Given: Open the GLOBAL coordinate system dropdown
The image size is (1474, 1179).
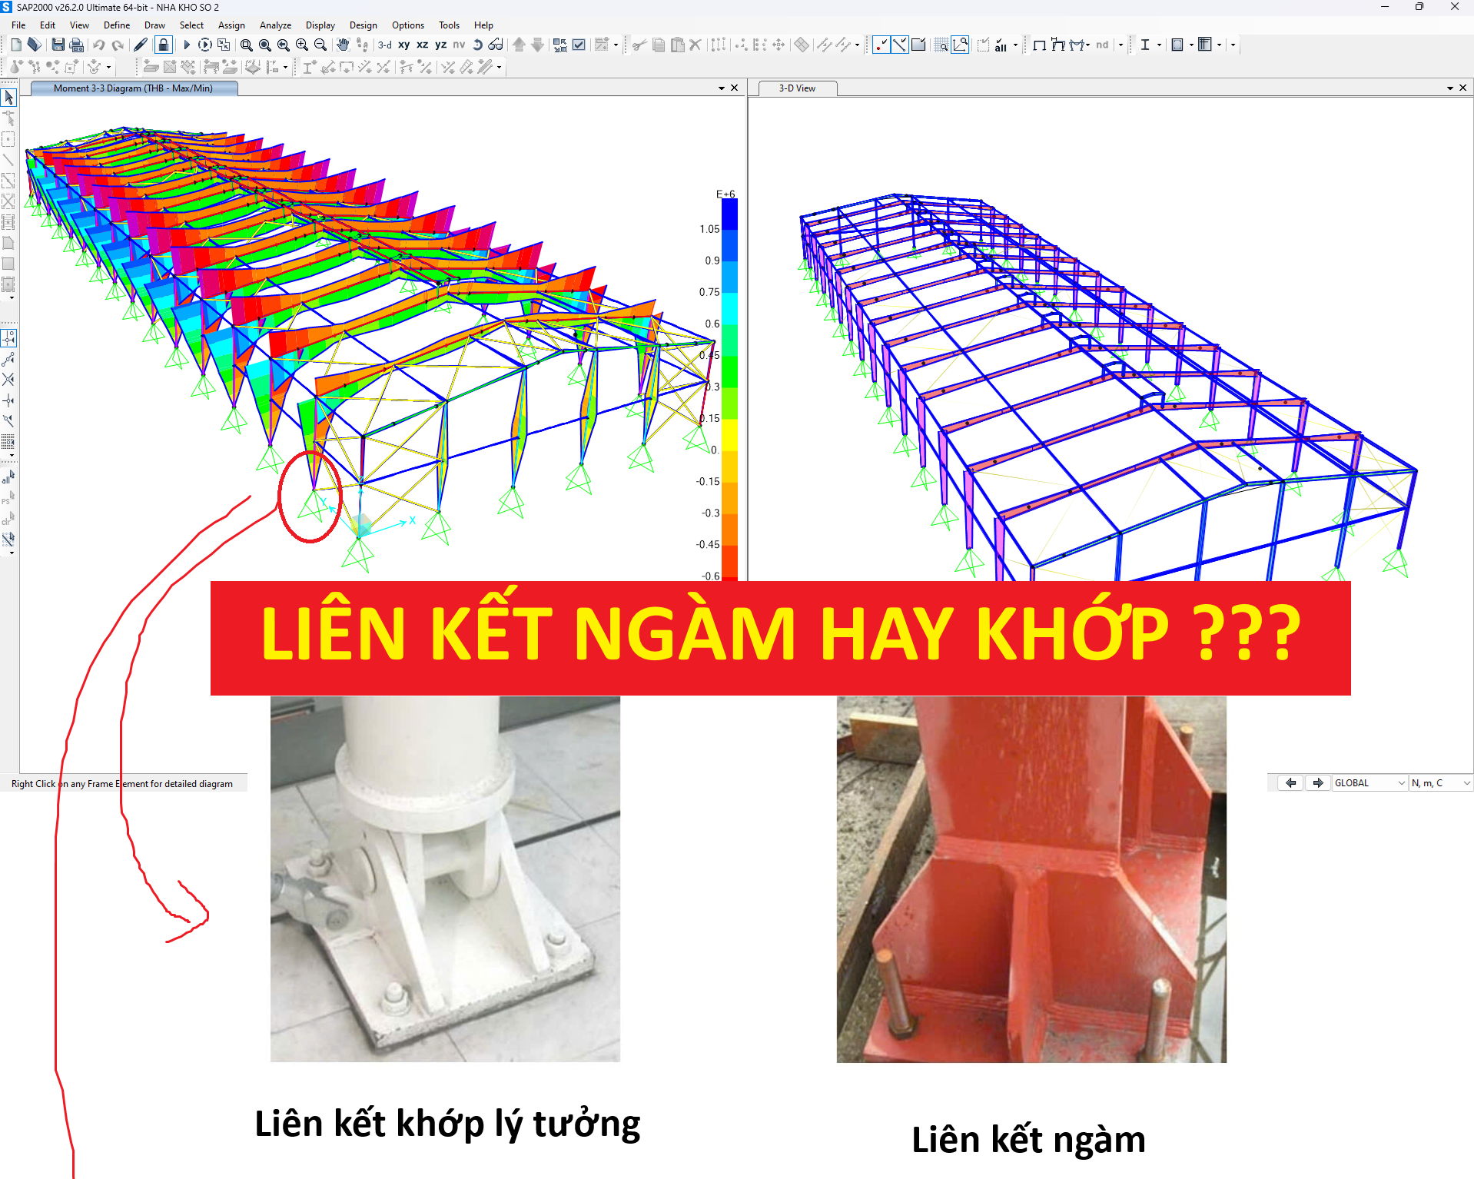Looking at the screenshot, I should (1403, 782).
